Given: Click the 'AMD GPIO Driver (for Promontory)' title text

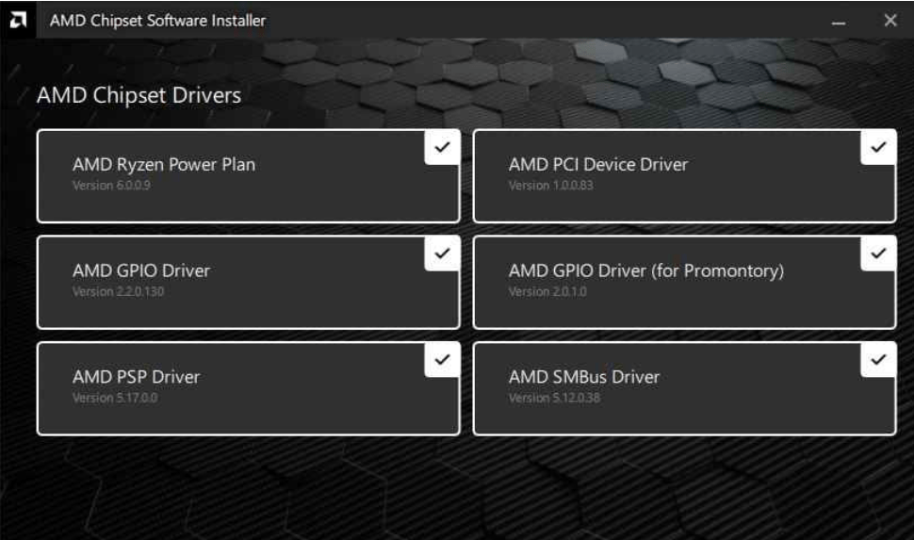Looking at the screenshot, I should click(x=645, y=270).
